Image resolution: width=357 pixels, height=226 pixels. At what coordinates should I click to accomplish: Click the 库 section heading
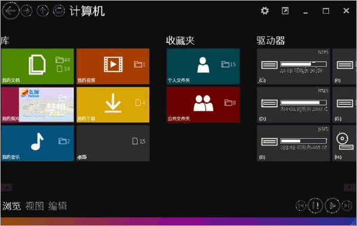pyautogui.click(x=5, y=41)
